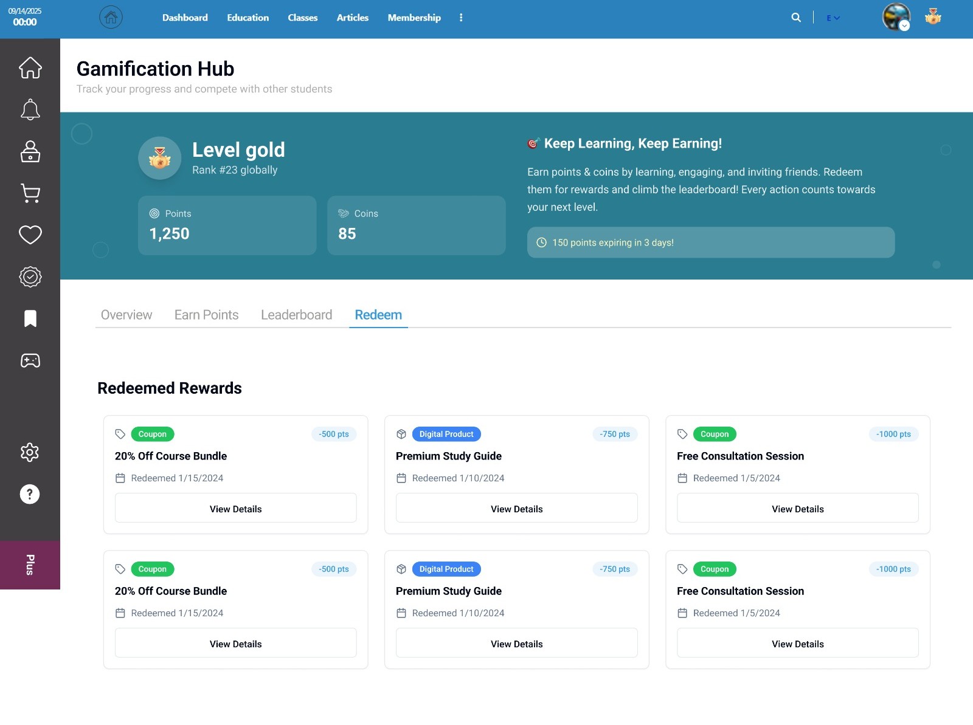973x725 pixels.
Task: Open settings gear in sidebar
Action: (30, 452)
